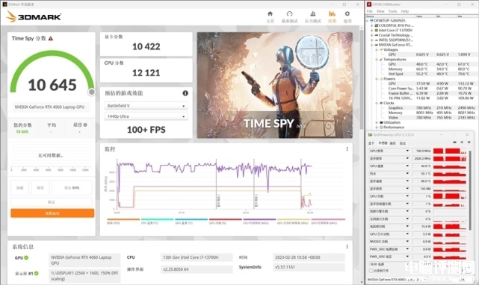This screenshot has width=479, height=285.
Task: Open the GPU selection dropdown at GPU-Z bottom
Action: pos(398,279)
